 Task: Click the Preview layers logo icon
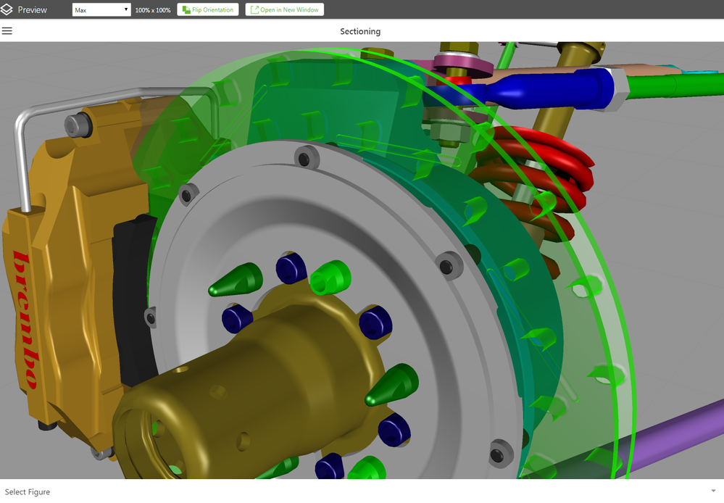click(7, 9)
